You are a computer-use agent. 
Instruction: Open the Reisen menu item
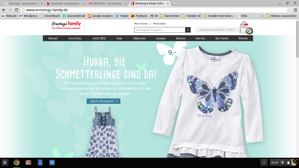point(243,38)
